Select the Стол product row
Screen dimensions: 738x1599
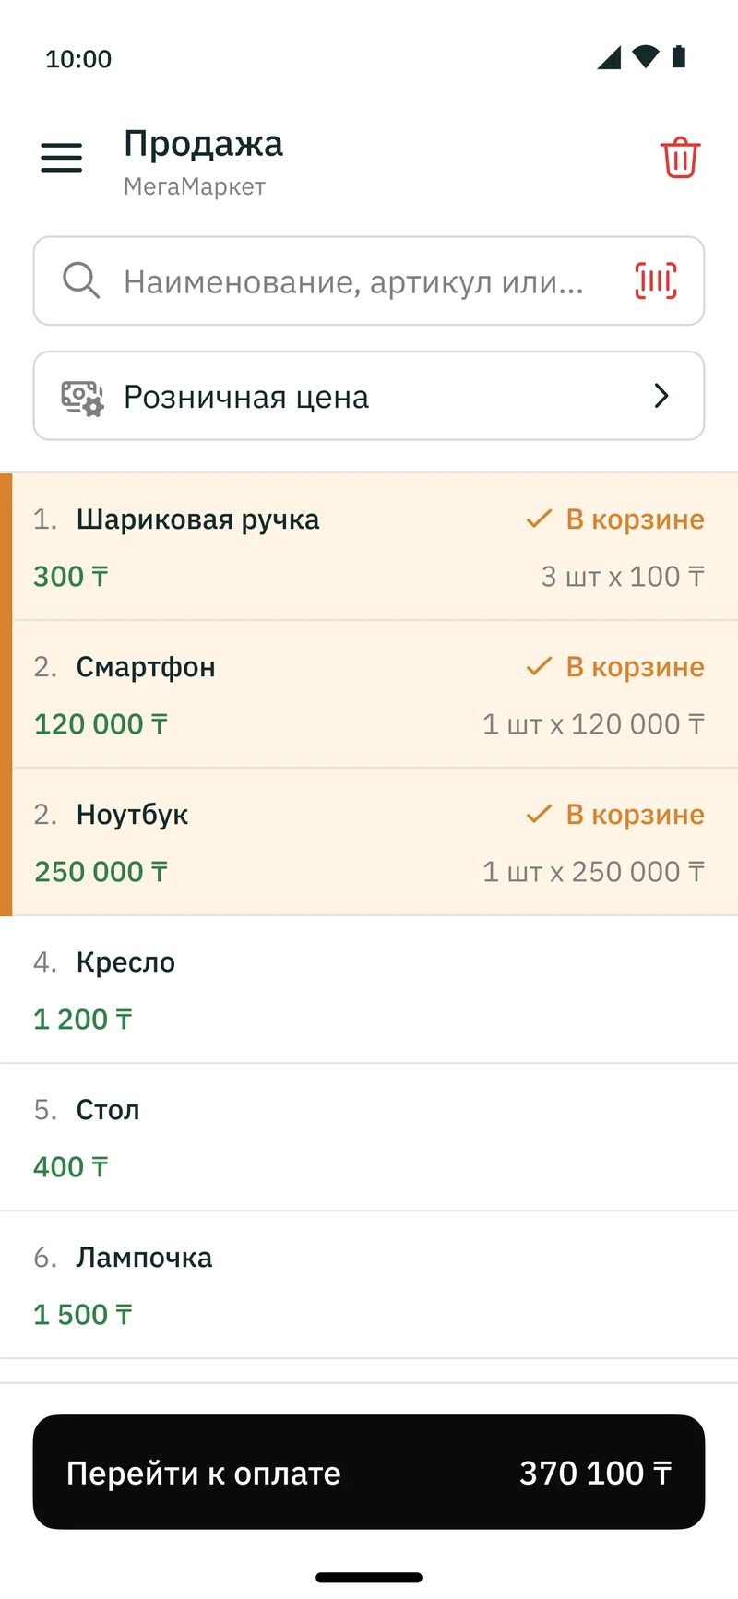(369, 1138)
